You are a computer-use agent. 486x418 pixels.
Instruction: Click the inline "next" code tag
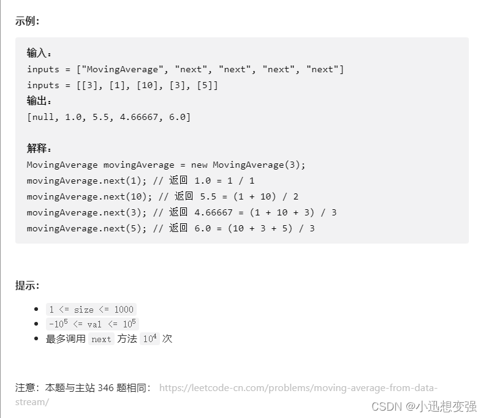coord(101,339)
